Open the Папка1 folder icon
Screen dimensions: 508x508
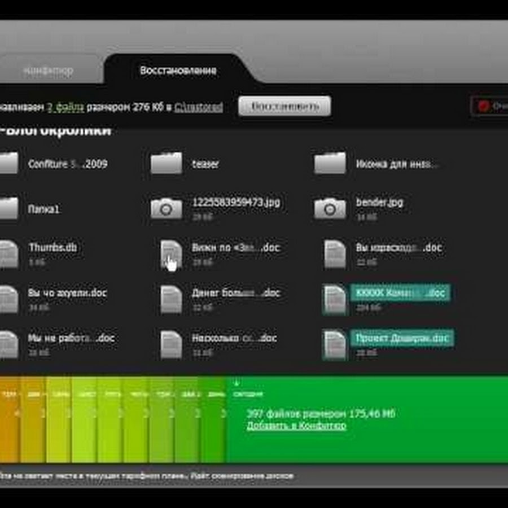pyautogui.click(x=8, y=208)
